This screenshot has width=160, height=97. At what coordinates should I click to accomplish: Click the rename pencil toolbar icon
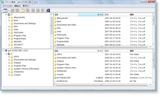point(12,10)
